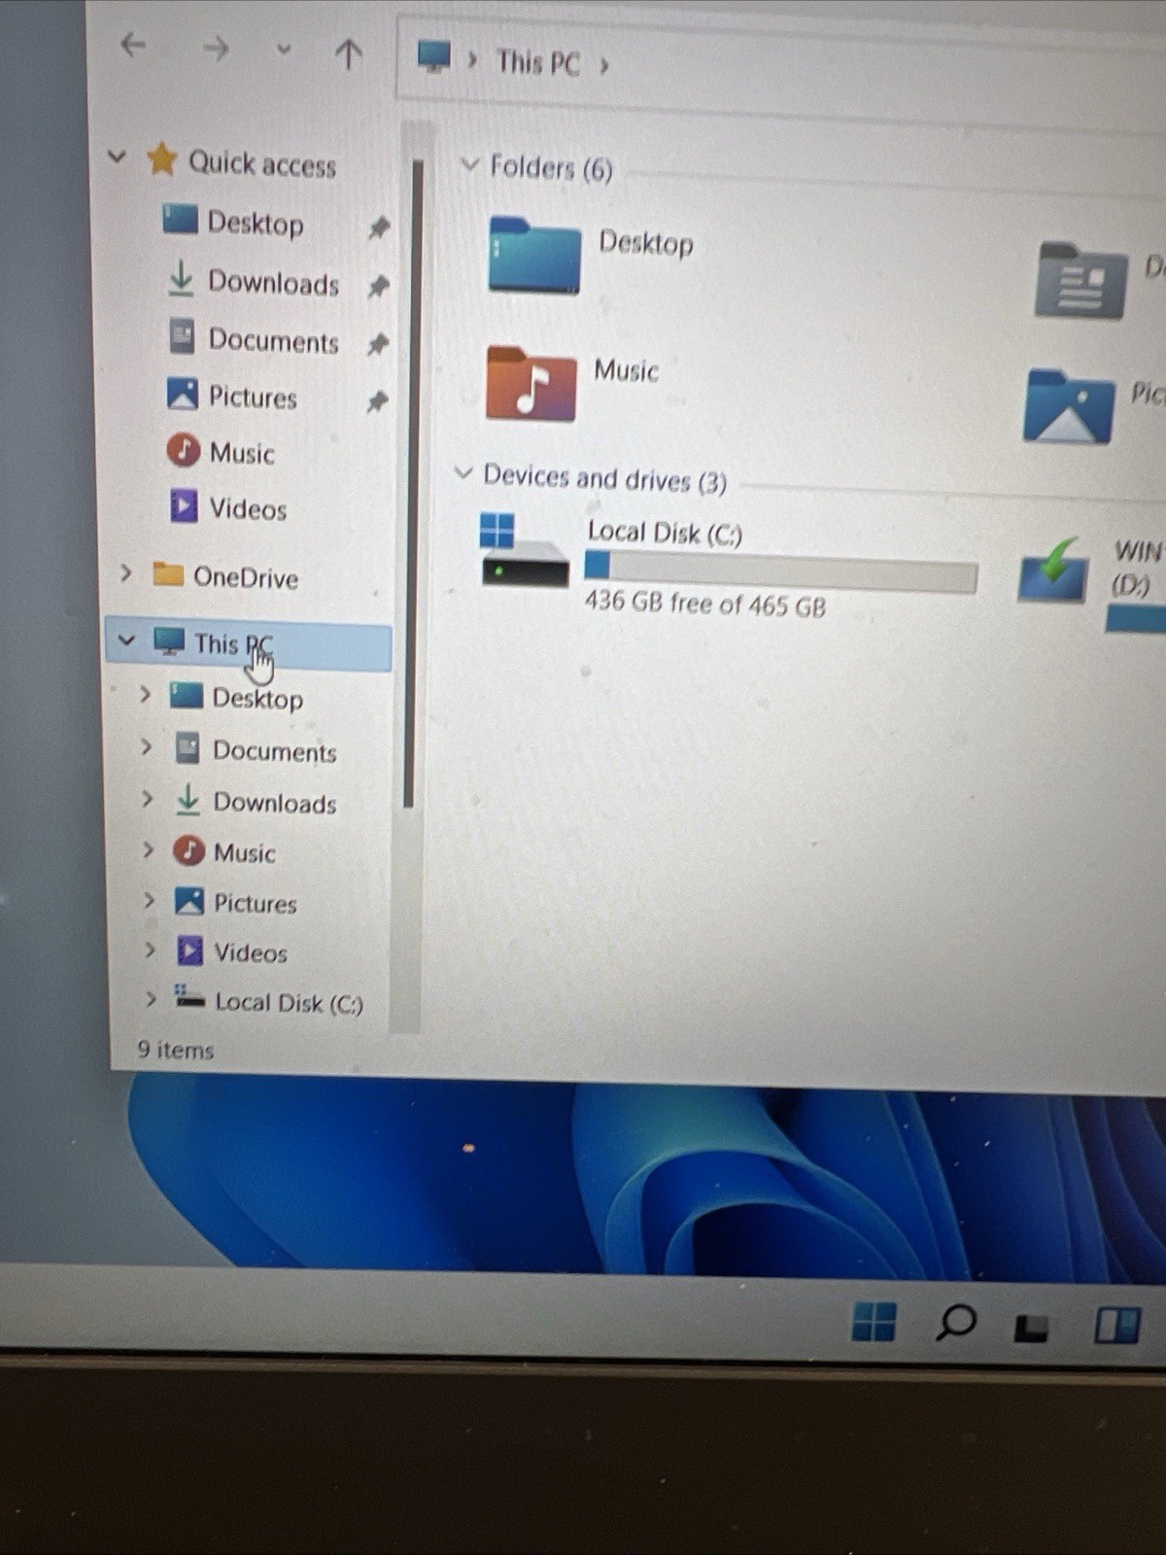1166x1555 pixels.
Task: Go forward with the right arrow button
Action: (216, 48)
